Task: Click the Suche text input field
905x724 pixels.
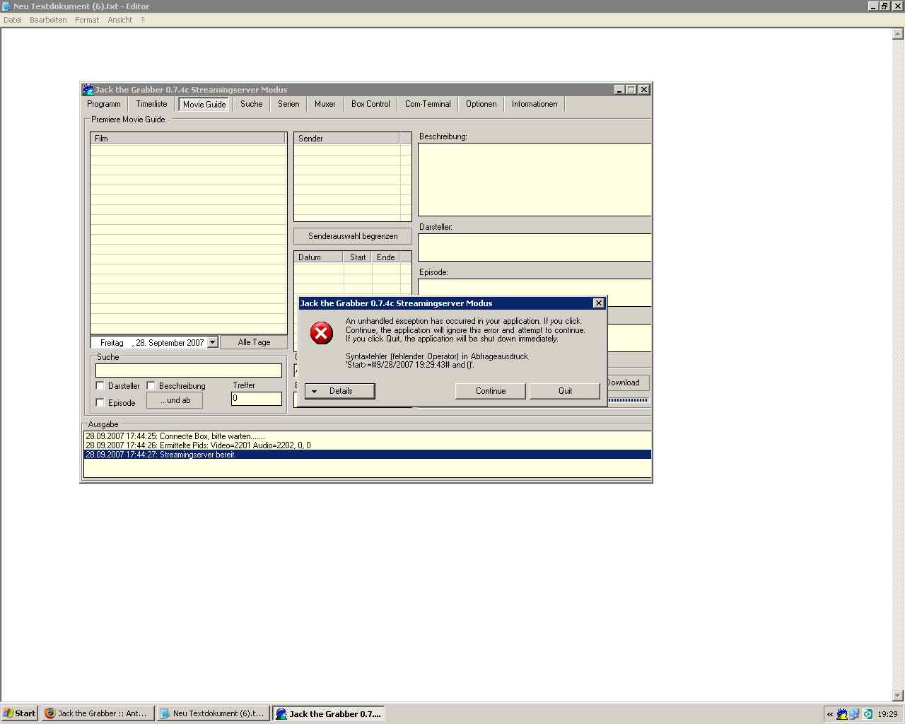Action: click(189, 370)
